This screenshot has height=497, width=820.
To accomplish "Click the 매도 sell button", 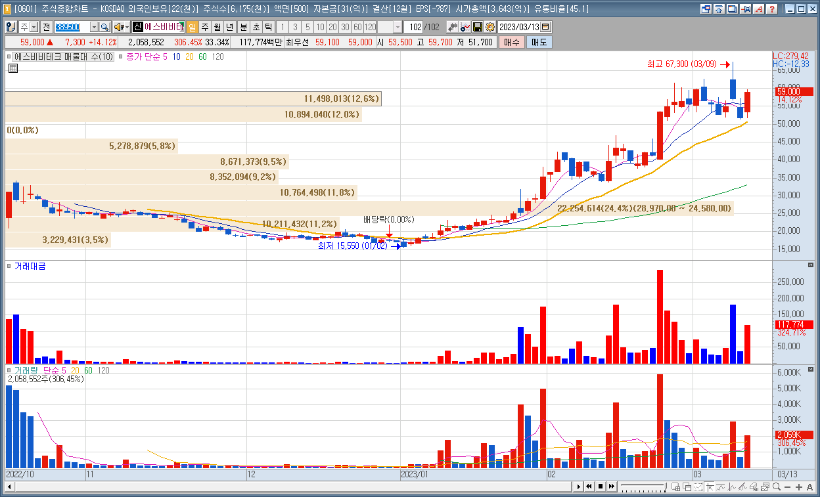I will tap(539, 42).
